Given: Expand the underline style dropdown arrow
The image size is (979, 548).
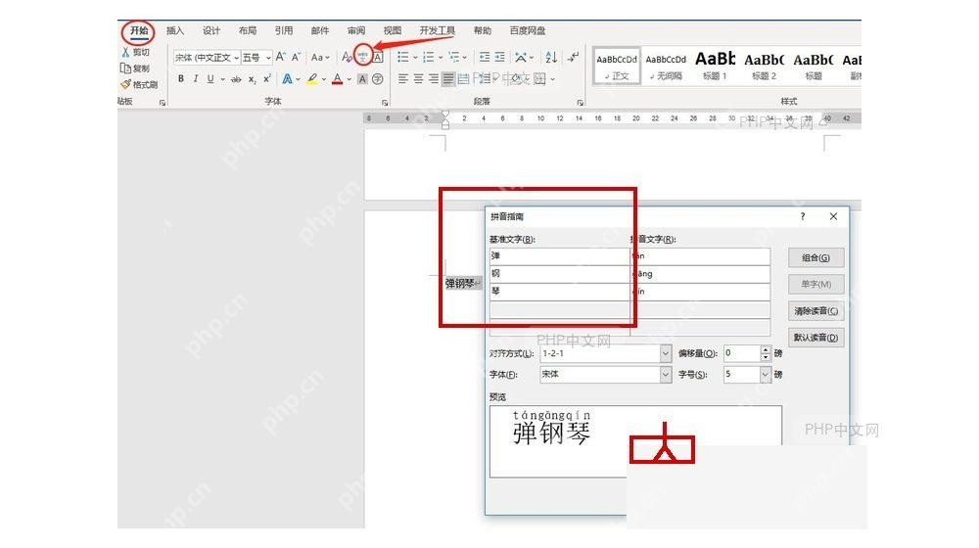Looking at the screenshot, I should coord(222,79).
